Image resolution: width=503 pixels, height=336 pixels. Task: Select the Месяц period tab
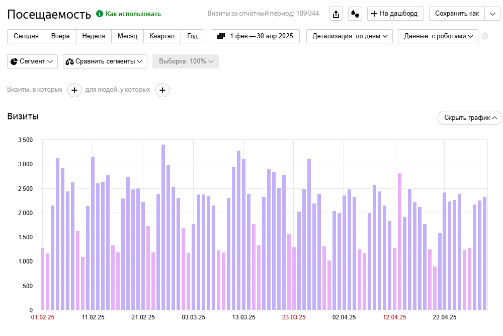[x=127, y=36]
